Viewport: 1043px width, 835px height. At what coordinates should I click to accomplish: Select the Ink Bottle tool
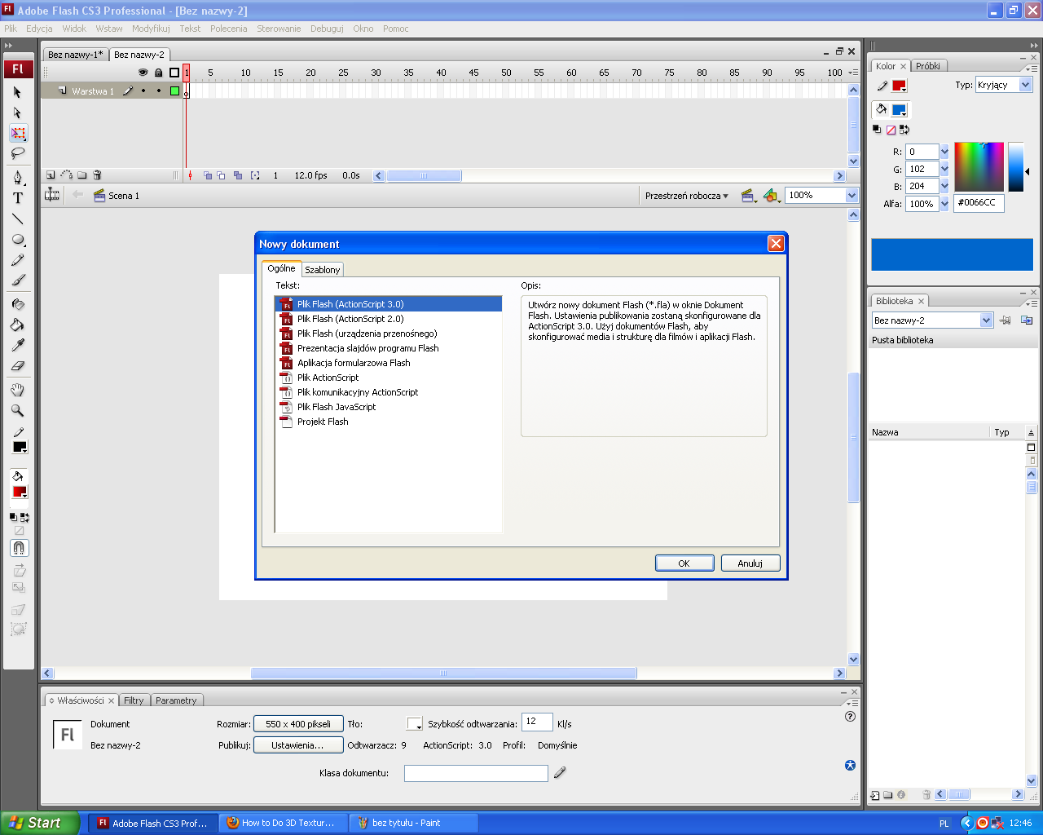coord(18,304)
